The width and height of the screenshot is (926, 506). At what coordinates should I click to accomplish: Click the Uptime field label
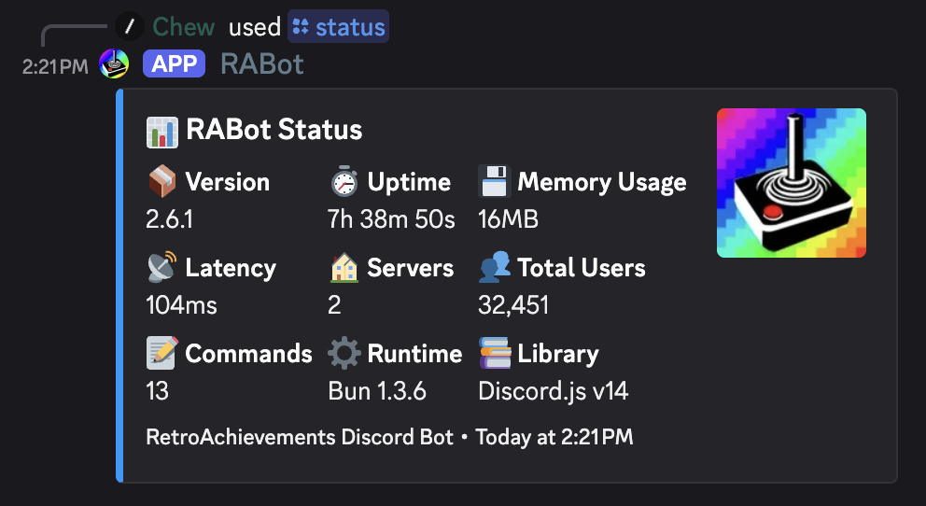tap(409, 182)
